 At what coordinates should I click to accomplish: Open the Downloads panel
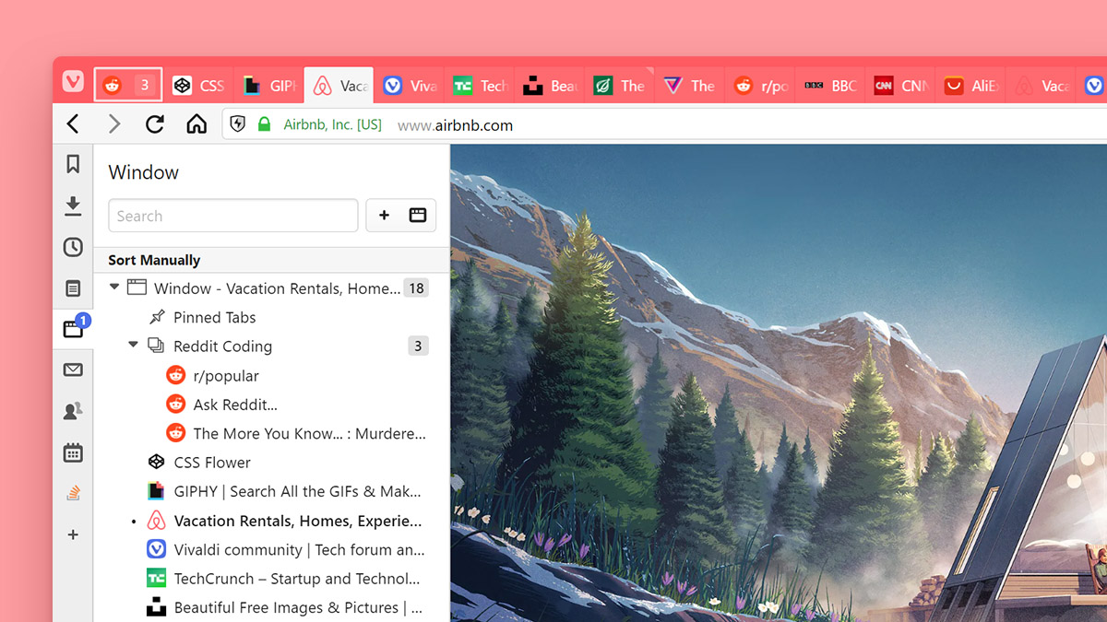coord(73,205)
